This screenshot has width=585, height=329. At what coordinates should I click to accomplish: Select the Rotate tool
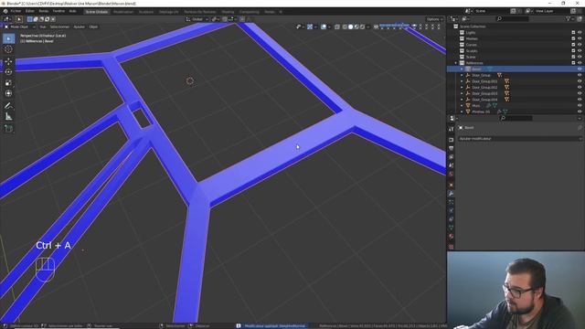coord(8,72)
